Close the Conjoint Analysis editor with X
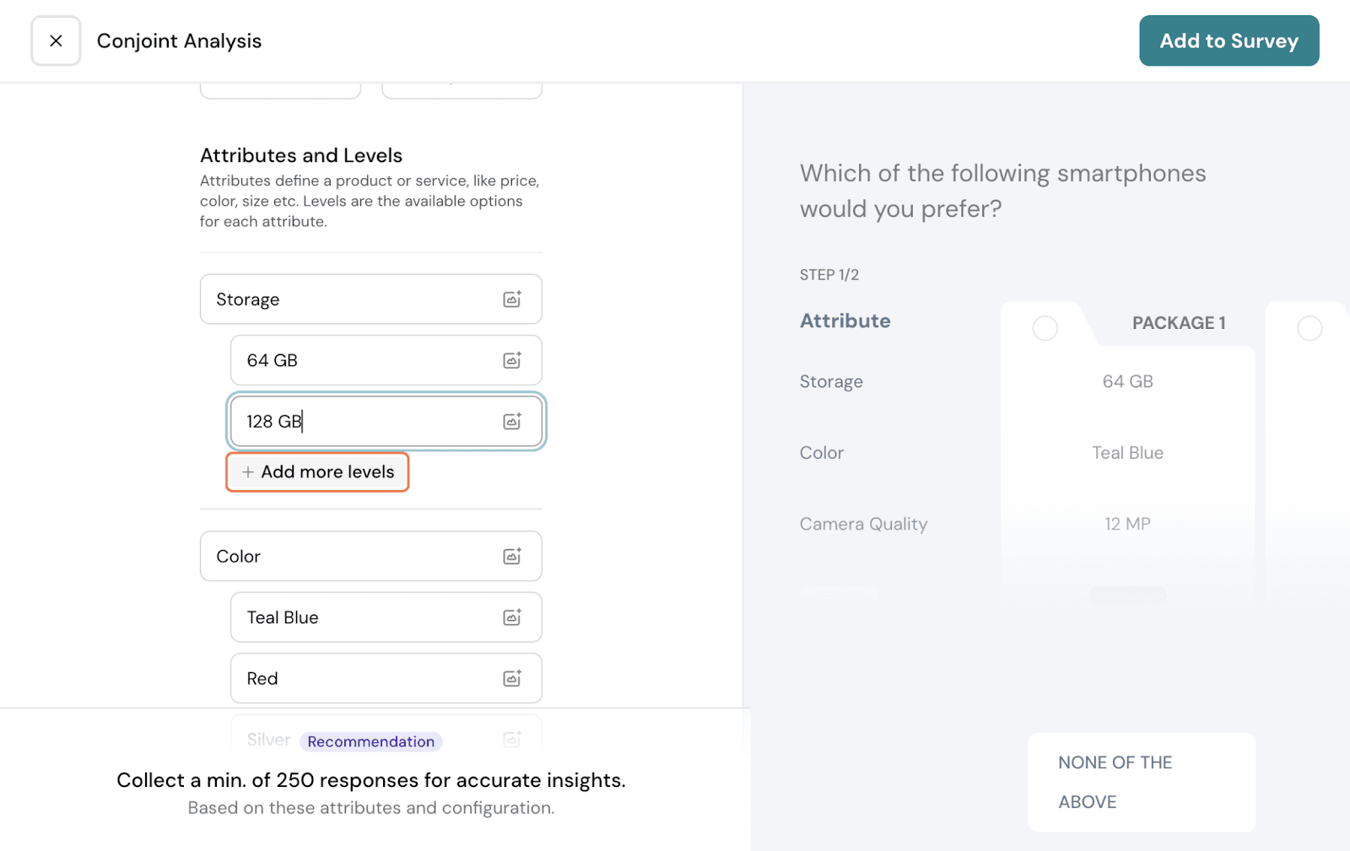This screenshot has height=851, width=1350. tap(56, 40)
